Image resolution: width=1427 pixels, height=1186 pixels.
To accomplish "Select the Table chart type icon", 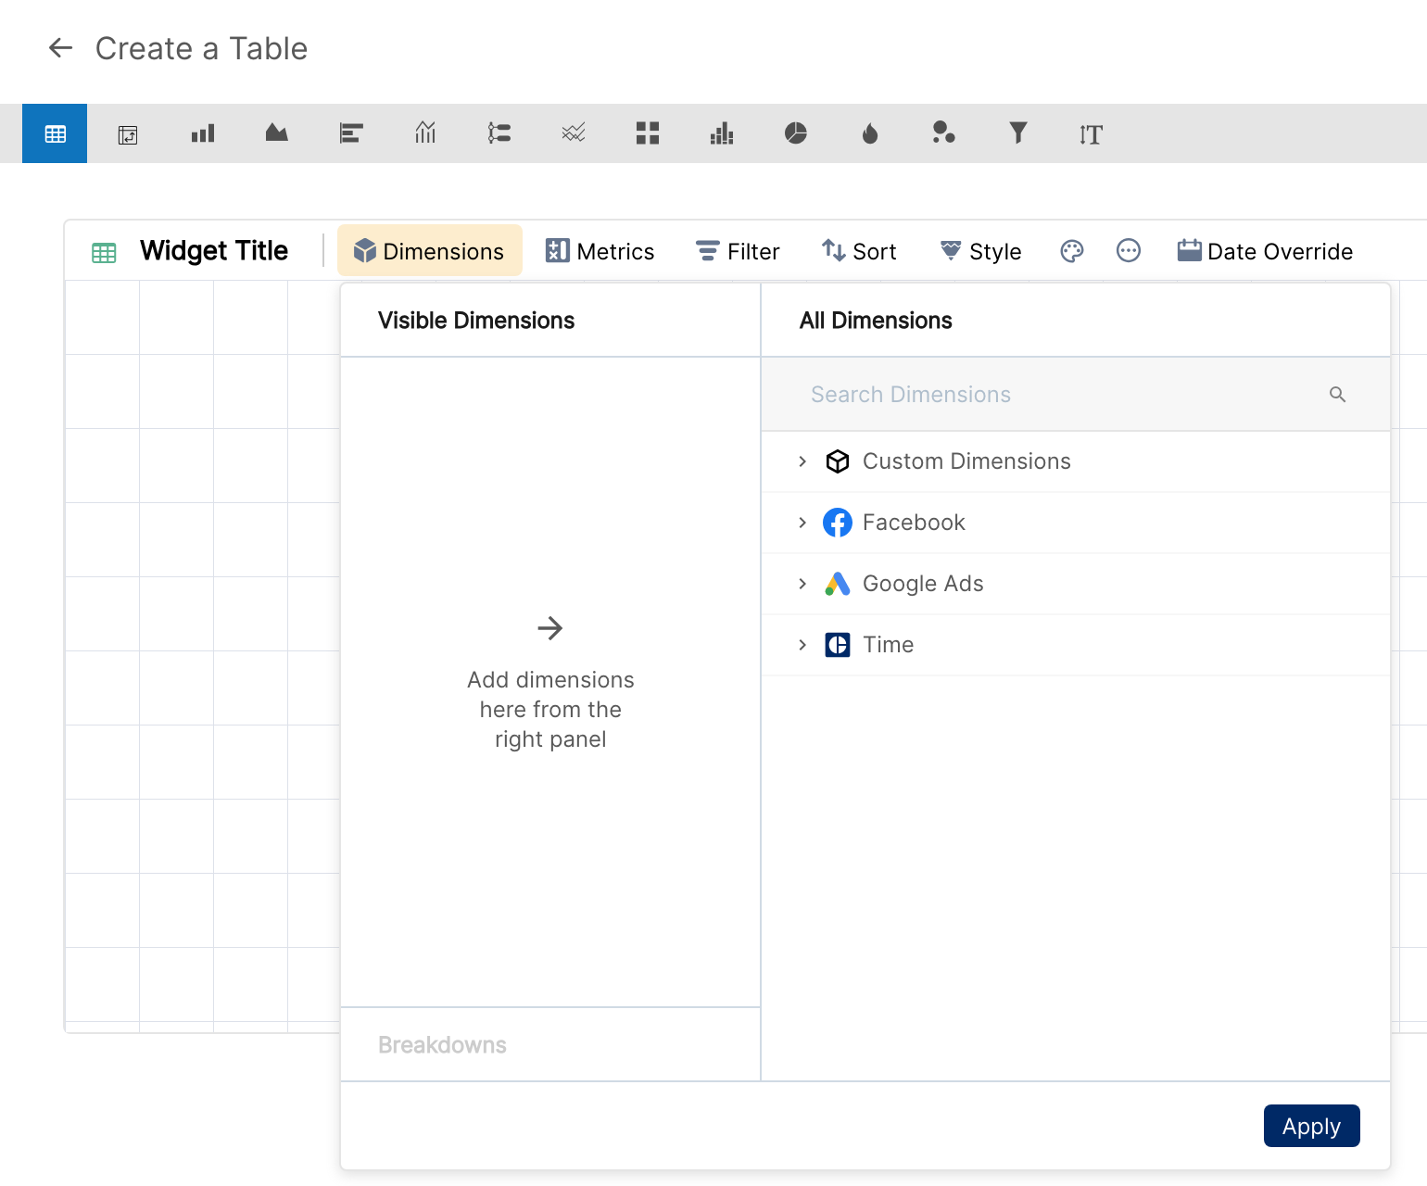I will coord(55,133).
